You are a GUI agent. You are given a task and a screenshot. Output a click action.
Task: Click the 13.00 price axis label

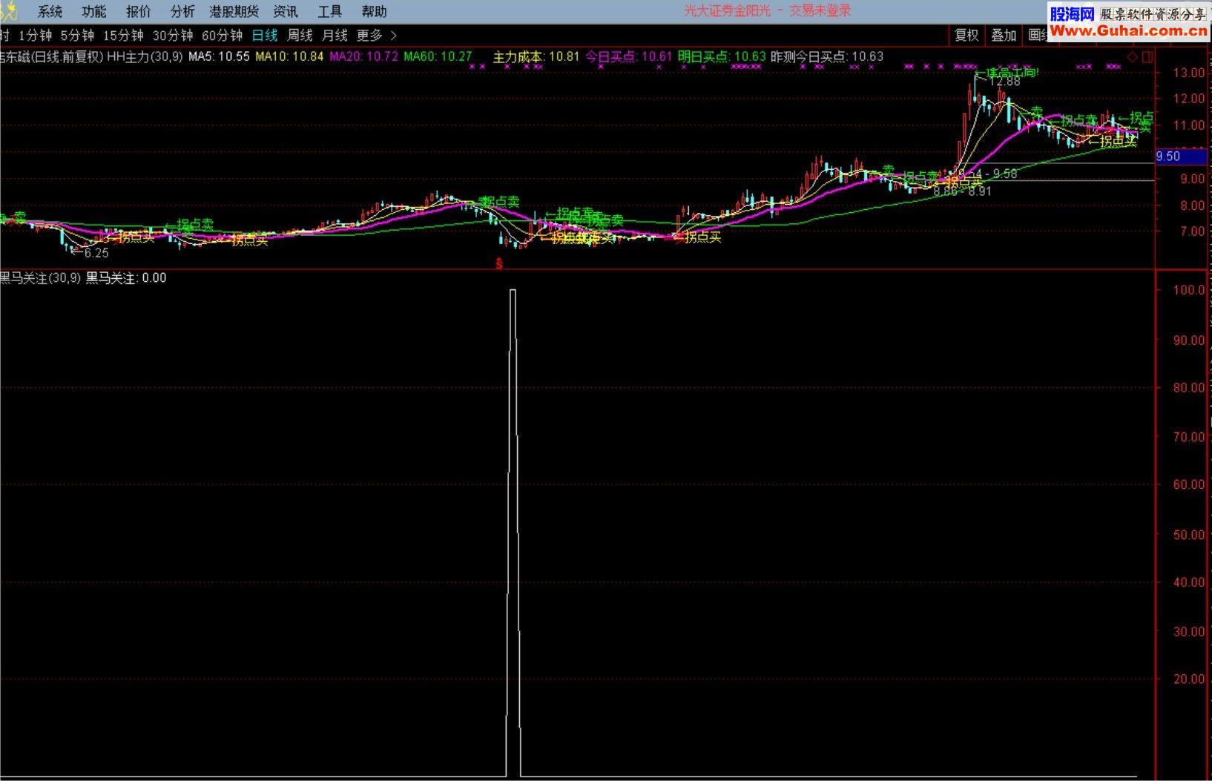[x=1188, y=73]
